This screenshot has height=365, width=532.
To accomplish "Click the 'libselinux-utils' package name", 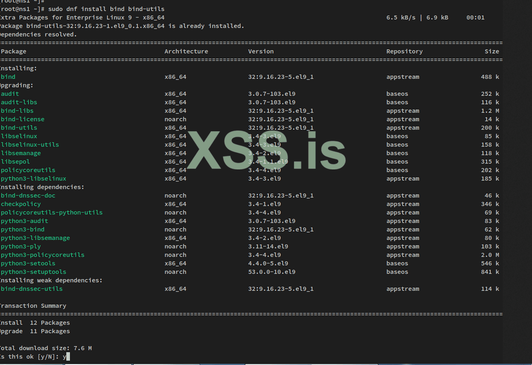I will tap(30, 145).
